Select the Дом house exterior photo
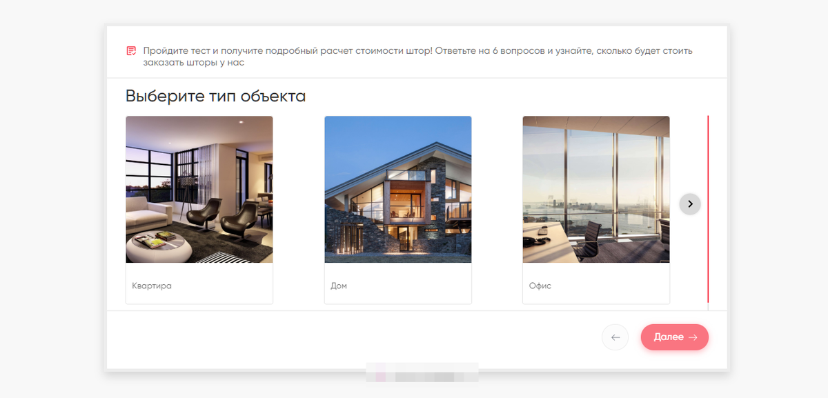Screen dimensions: 828x398 coord(398,190)
